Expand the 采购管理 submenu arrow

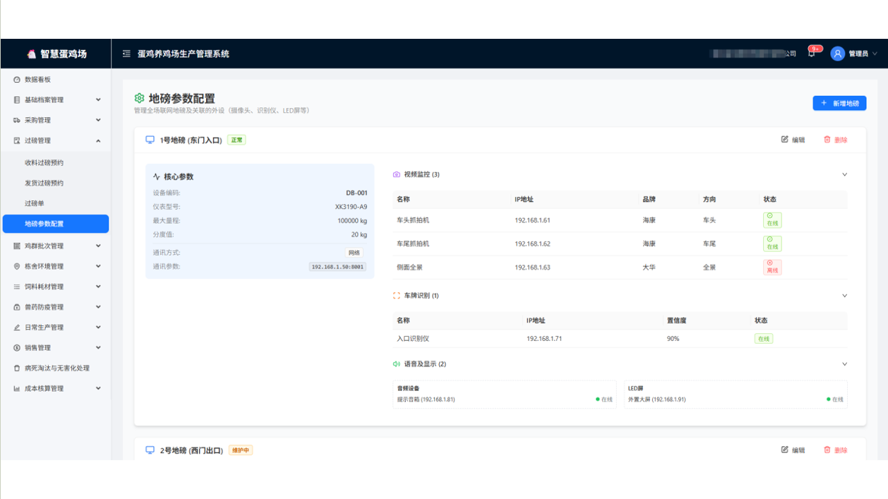pyautogui.click(x=98, y=121)
